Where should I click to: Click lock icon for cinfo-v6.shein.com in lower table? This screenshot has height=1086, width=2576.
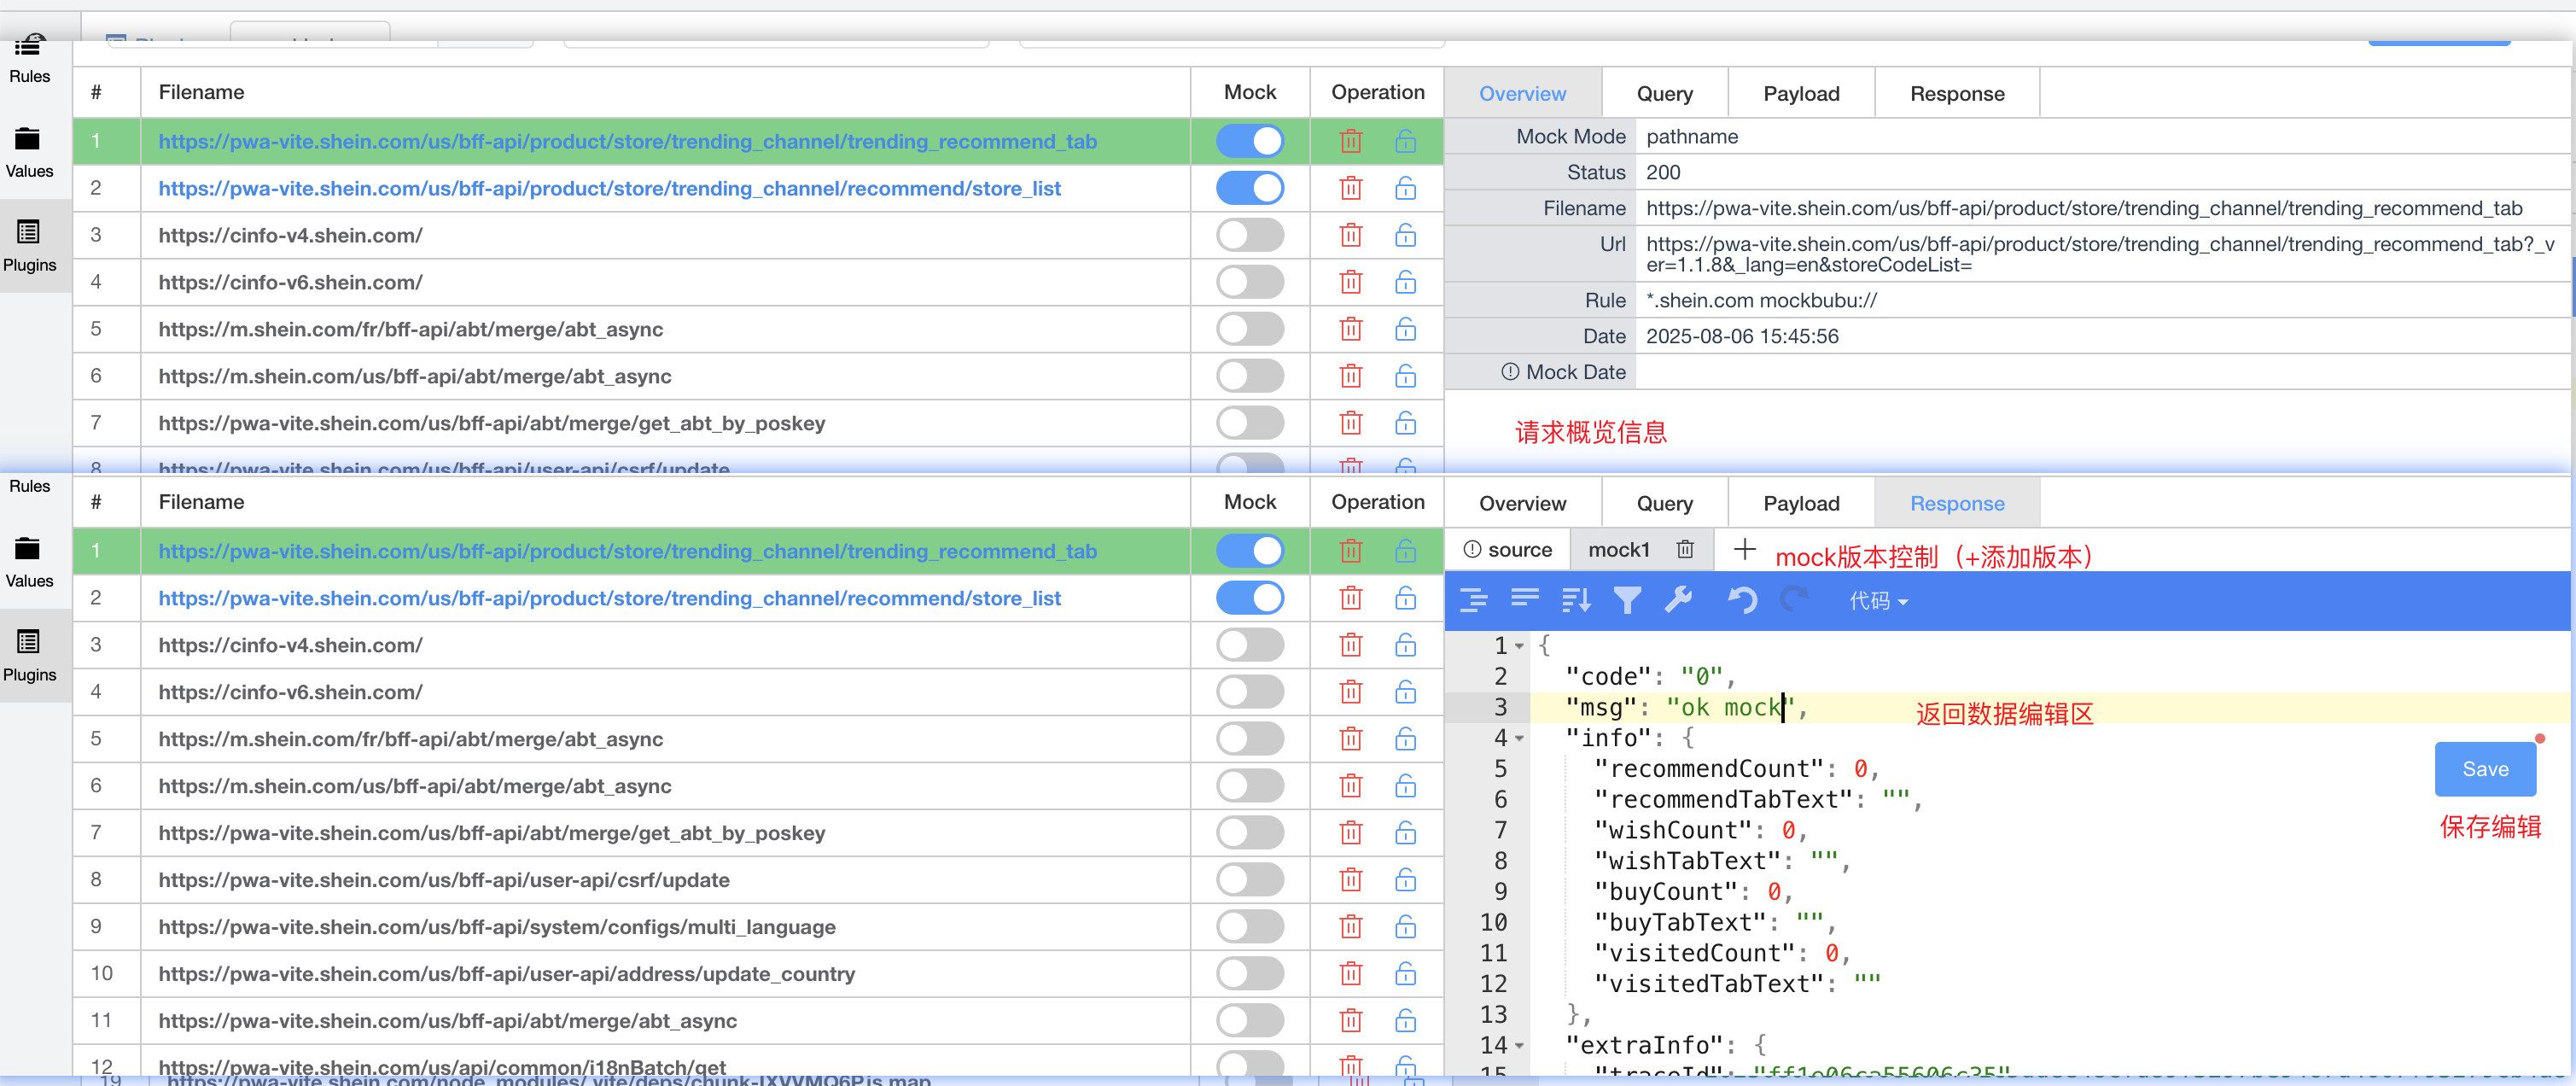pos(1405,692)
